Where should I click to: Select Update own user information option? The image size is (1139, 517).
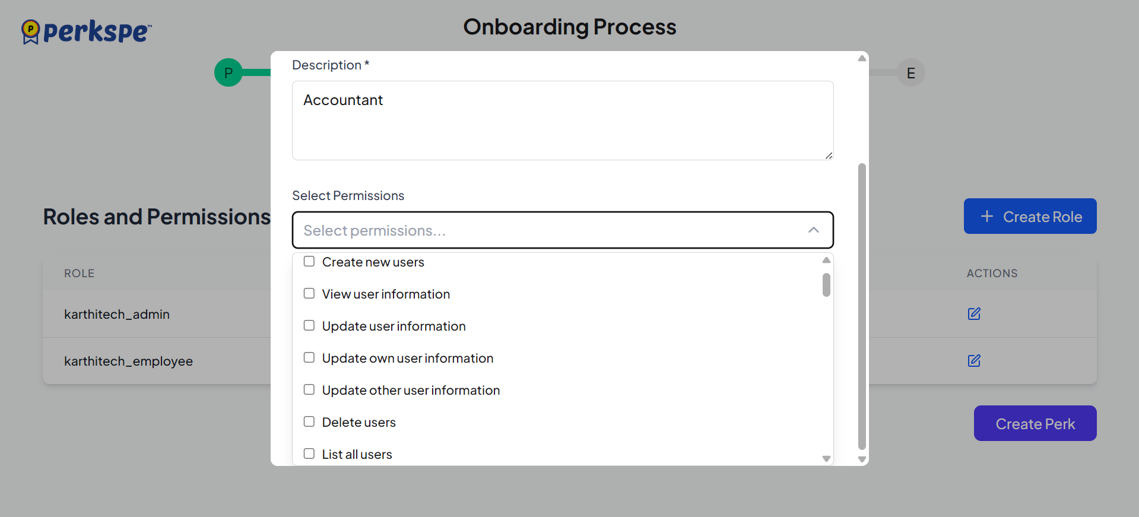[407, 359]
